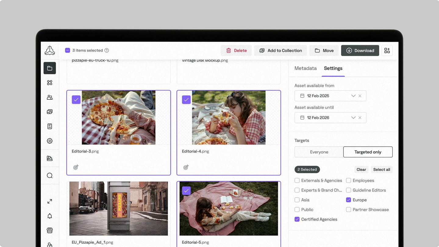Select the people/users icon in the sidebar
This screenshot has height=247, width=439.
click(50, 97)
